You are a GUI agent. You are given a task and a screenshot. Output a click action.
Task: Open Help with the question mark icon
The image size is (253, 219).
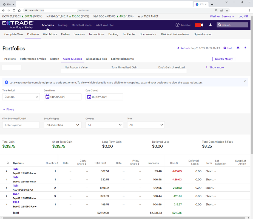(228, 48)
